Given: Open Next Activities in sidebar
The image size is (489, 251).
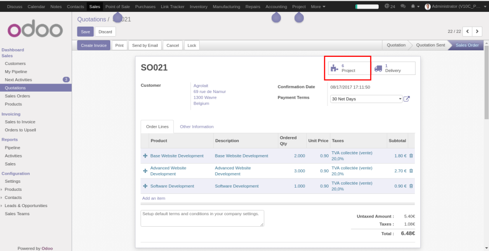Looking at the screenshot, I should [19, 80].
